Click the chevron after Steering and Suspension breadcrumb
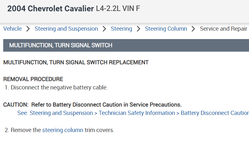The width and height of the screenshot is (249, 144). 104,29
